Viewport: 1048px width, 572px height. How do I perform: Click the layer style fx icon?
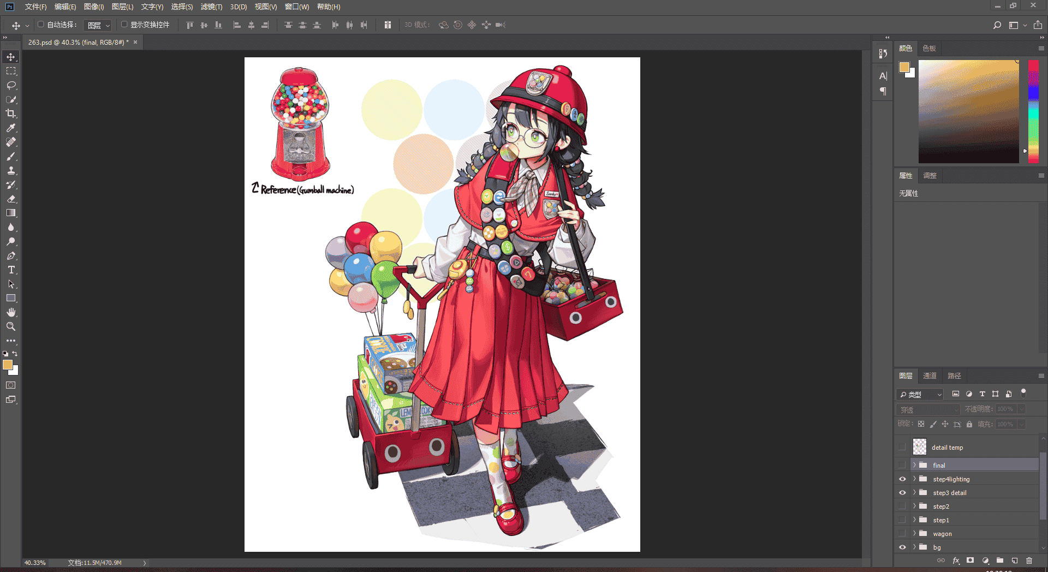pyautogui.click(x=956, y=561)
